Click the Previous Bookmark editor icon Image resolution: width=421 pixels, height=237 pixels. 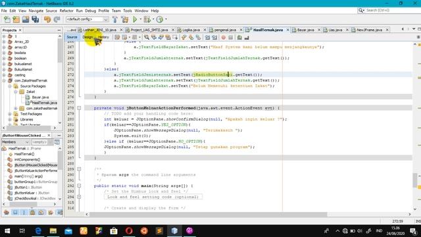click(x=184, y=38)
